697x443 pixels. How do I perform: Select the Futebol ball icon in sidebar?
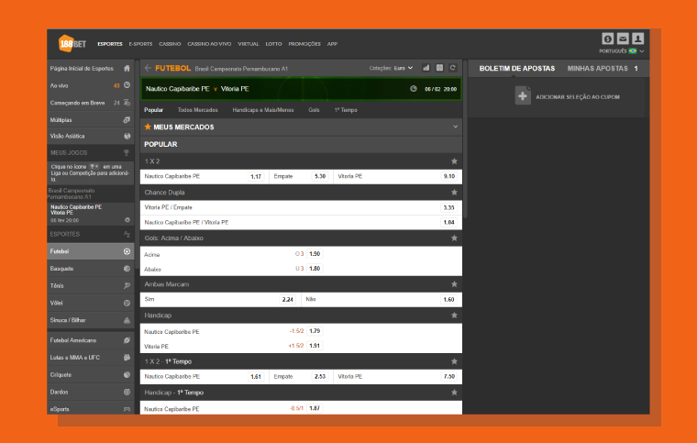coord(127,251)
